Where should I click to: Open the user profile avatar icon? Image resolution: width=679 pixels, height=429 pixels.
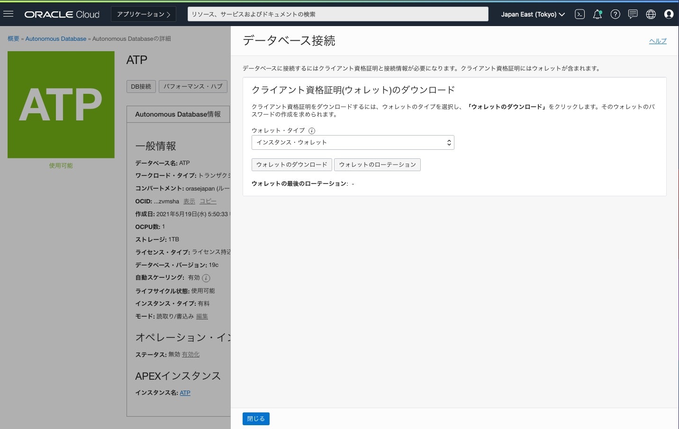(x=669, y=14)
